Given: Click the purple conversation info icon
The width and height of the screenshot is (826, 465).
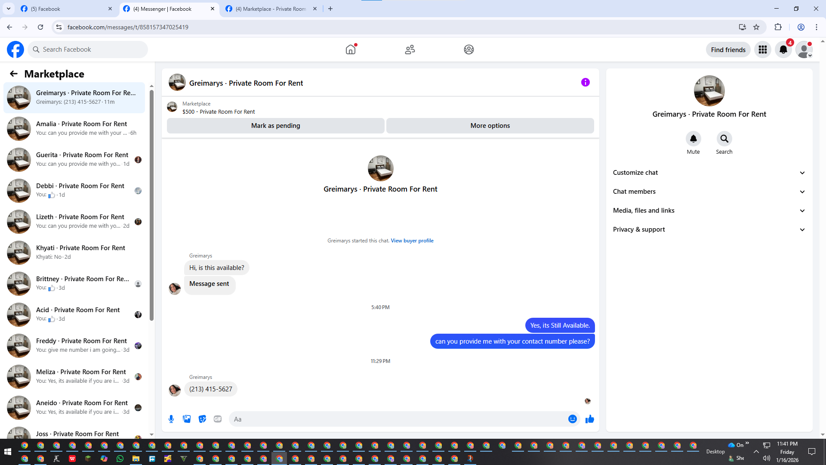Looking at the screenshot, I should pyautogui.click(x=585, y=82).
